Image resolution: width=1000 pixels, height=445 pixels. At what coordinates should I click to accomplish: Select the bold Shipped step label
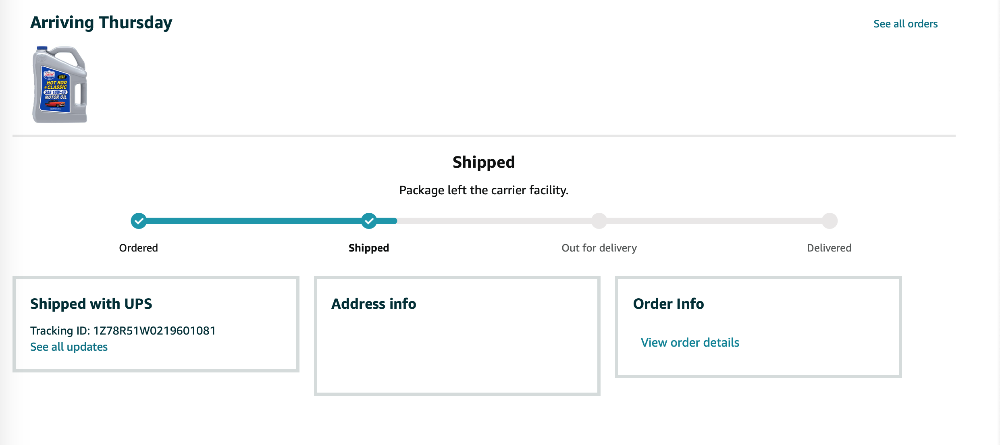click(x=369, y=248)
